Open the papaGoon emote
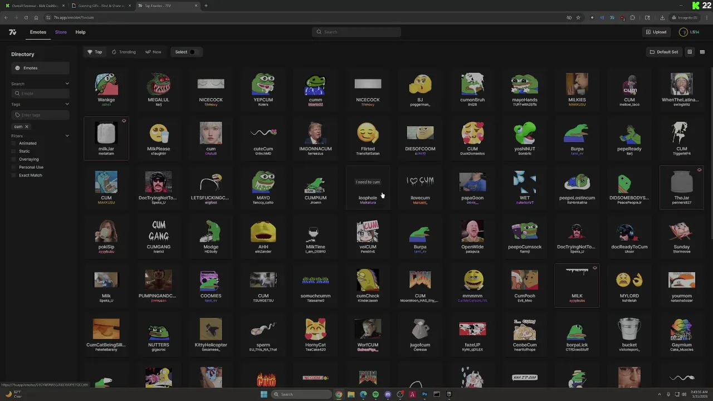The width and height of the screenshot is (713, 401). point(472,187)
